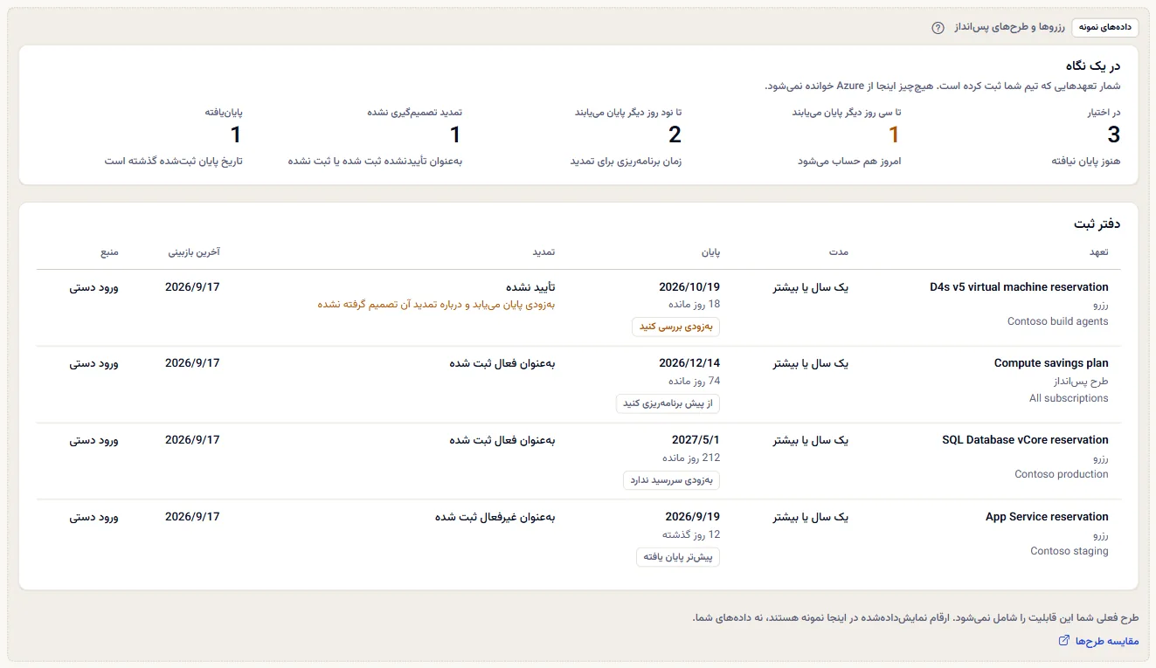This screenshot has height=668, width=1156.
Task: Click the external link icon beside مقایسه طرح‌ها
Action: [x=1063, y=641]
